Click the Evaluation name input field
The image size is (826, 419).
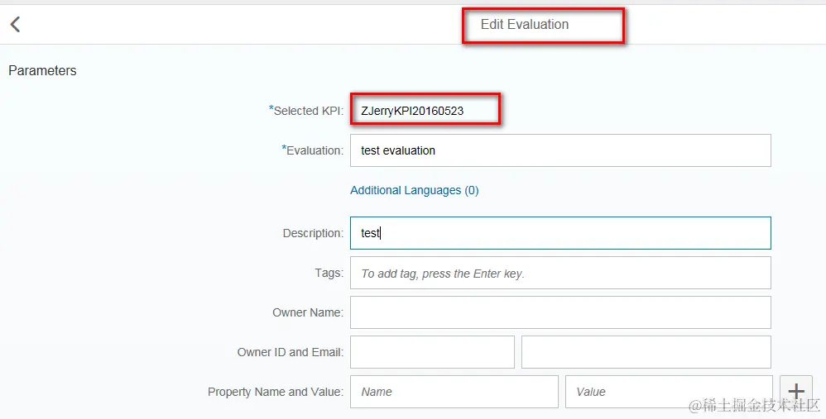[560, 150]
